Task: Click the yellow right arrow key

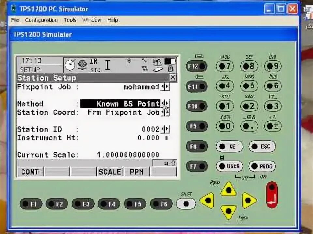Action: click(x=249, y=200)
